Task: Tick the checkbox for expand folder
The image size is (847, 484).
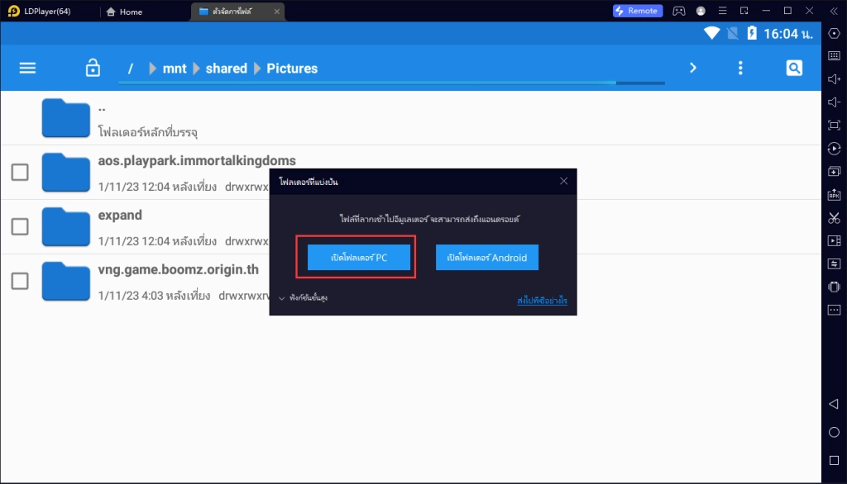Action: 20,226
